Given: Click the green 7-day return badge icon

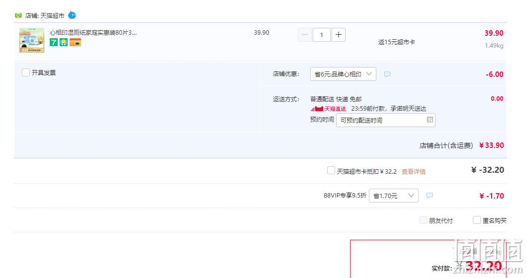Looking at the screenshot, I should (54, 42).
